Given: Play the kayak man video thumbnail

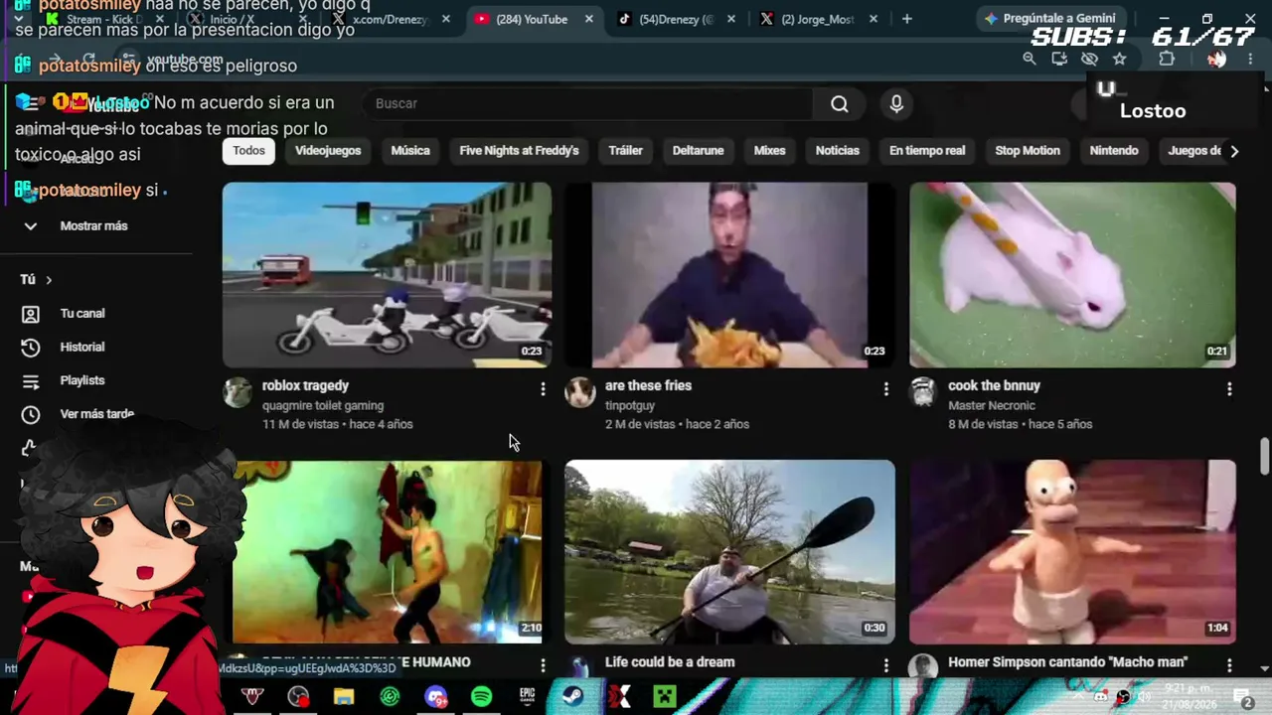Looking at the screenshot, I should click(x=729, y=552).
